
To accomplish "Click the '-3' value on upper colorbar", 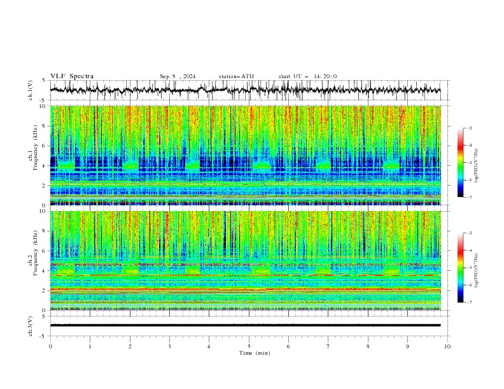I will click(469, 128).
